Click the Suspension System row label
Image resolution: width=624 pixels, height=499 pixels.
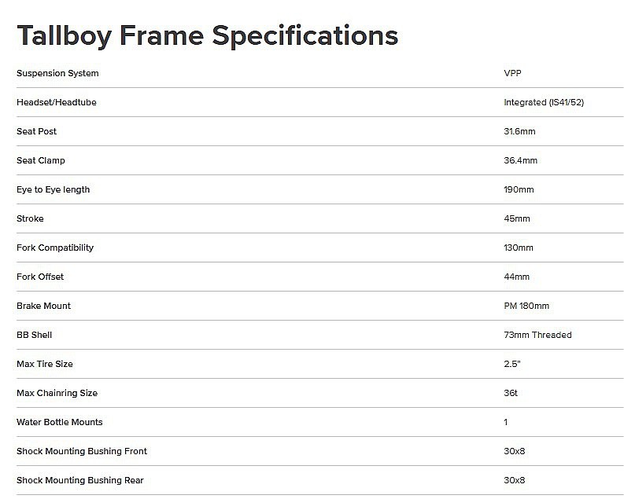(x=57, y=73)
